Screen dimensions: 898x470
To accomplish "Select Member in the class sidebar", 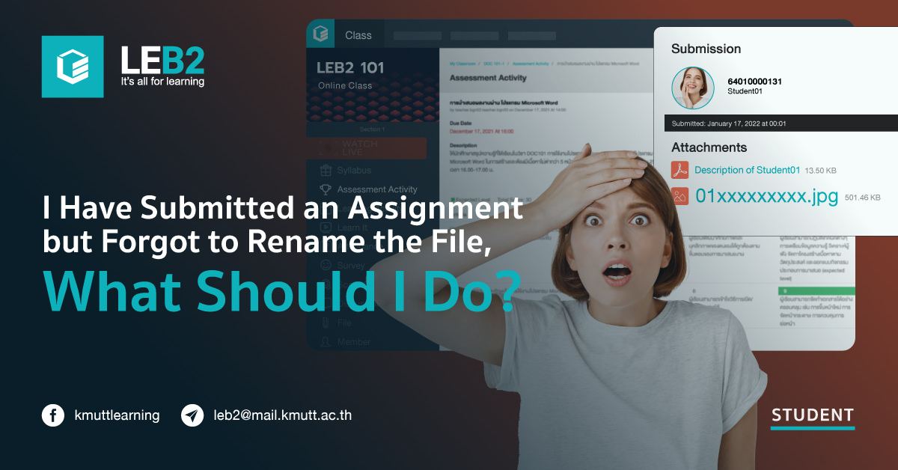I will (354, 341).
